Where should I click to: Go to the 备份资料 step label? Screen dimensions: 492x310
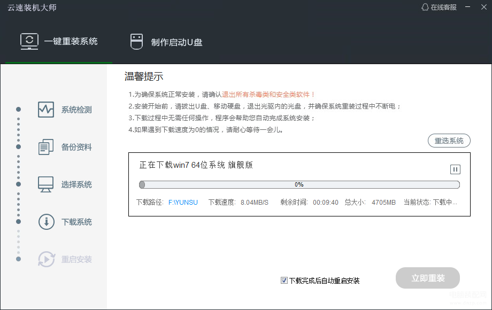tap(76, 147)
